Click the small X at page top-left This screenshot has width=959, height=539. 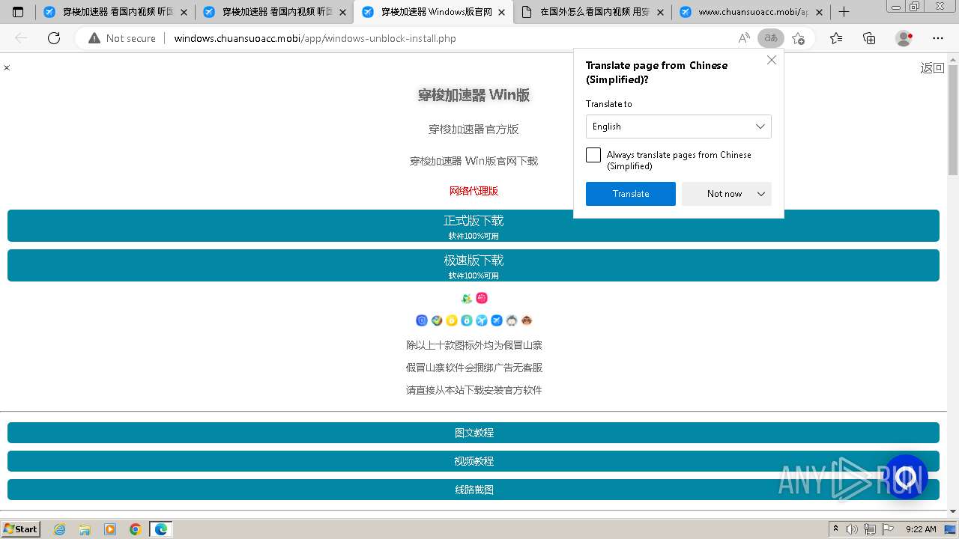pos(7,67)
